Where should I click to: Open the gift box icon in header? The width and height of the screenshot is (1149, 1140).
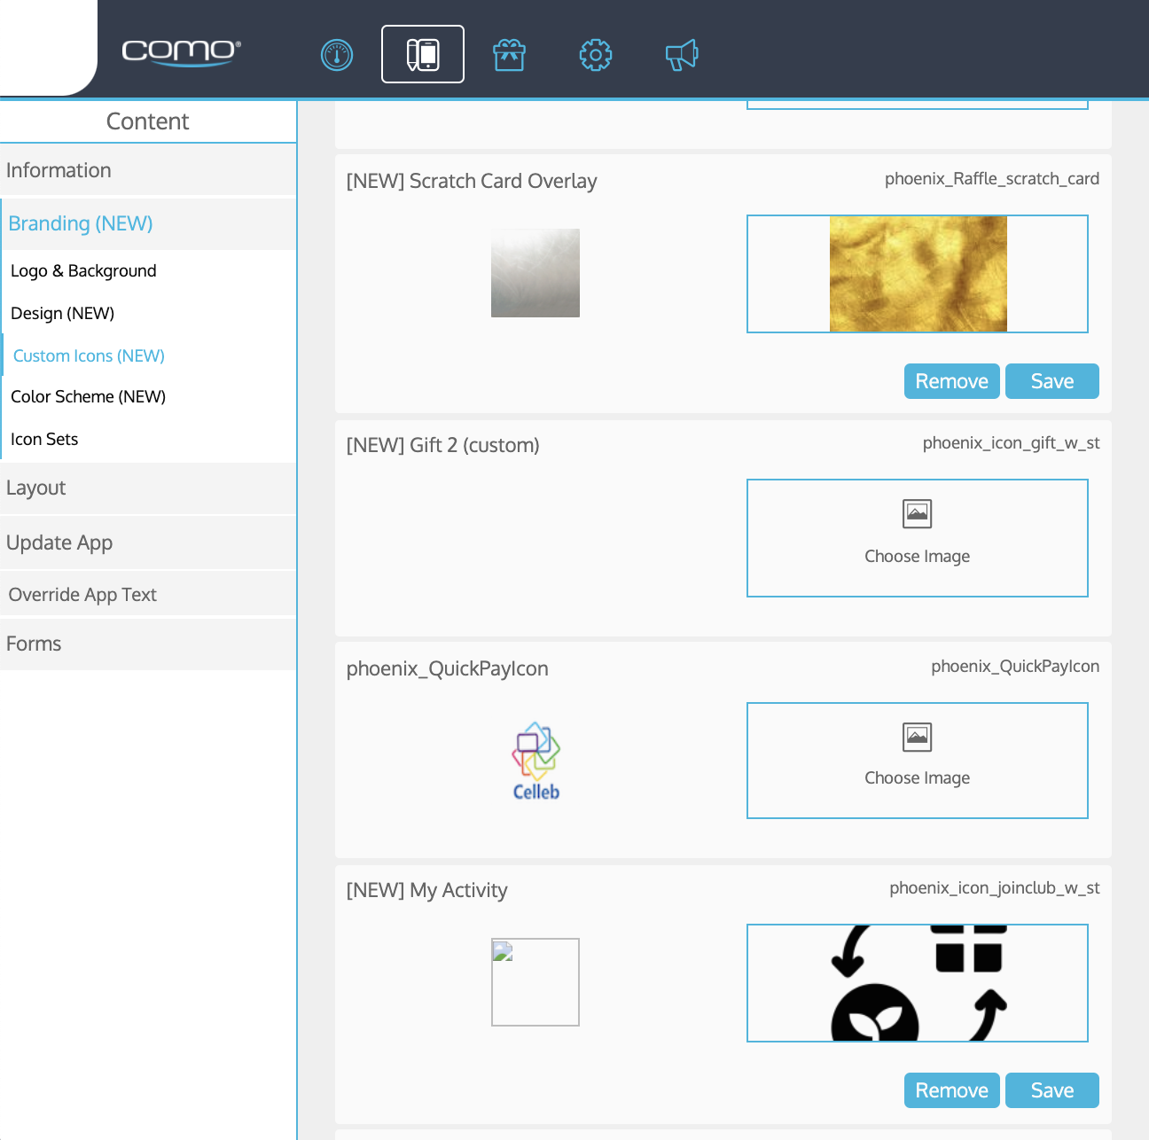tap(509, 55)
